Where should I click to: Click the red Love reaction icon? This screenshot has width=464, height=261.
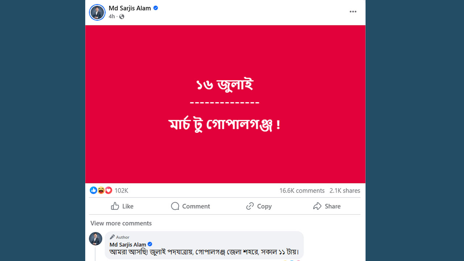pyautogui.click(x=108, y=190)
